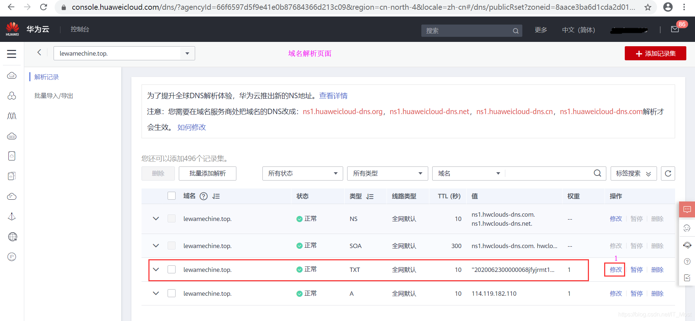Tick the checkbox for the TXT record
This screenshot has width=695, height=321.
click(x=172, y=269)
